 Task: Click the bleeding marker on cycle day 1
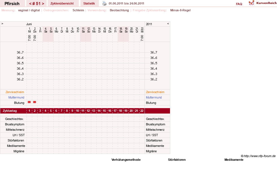point(29,102)
